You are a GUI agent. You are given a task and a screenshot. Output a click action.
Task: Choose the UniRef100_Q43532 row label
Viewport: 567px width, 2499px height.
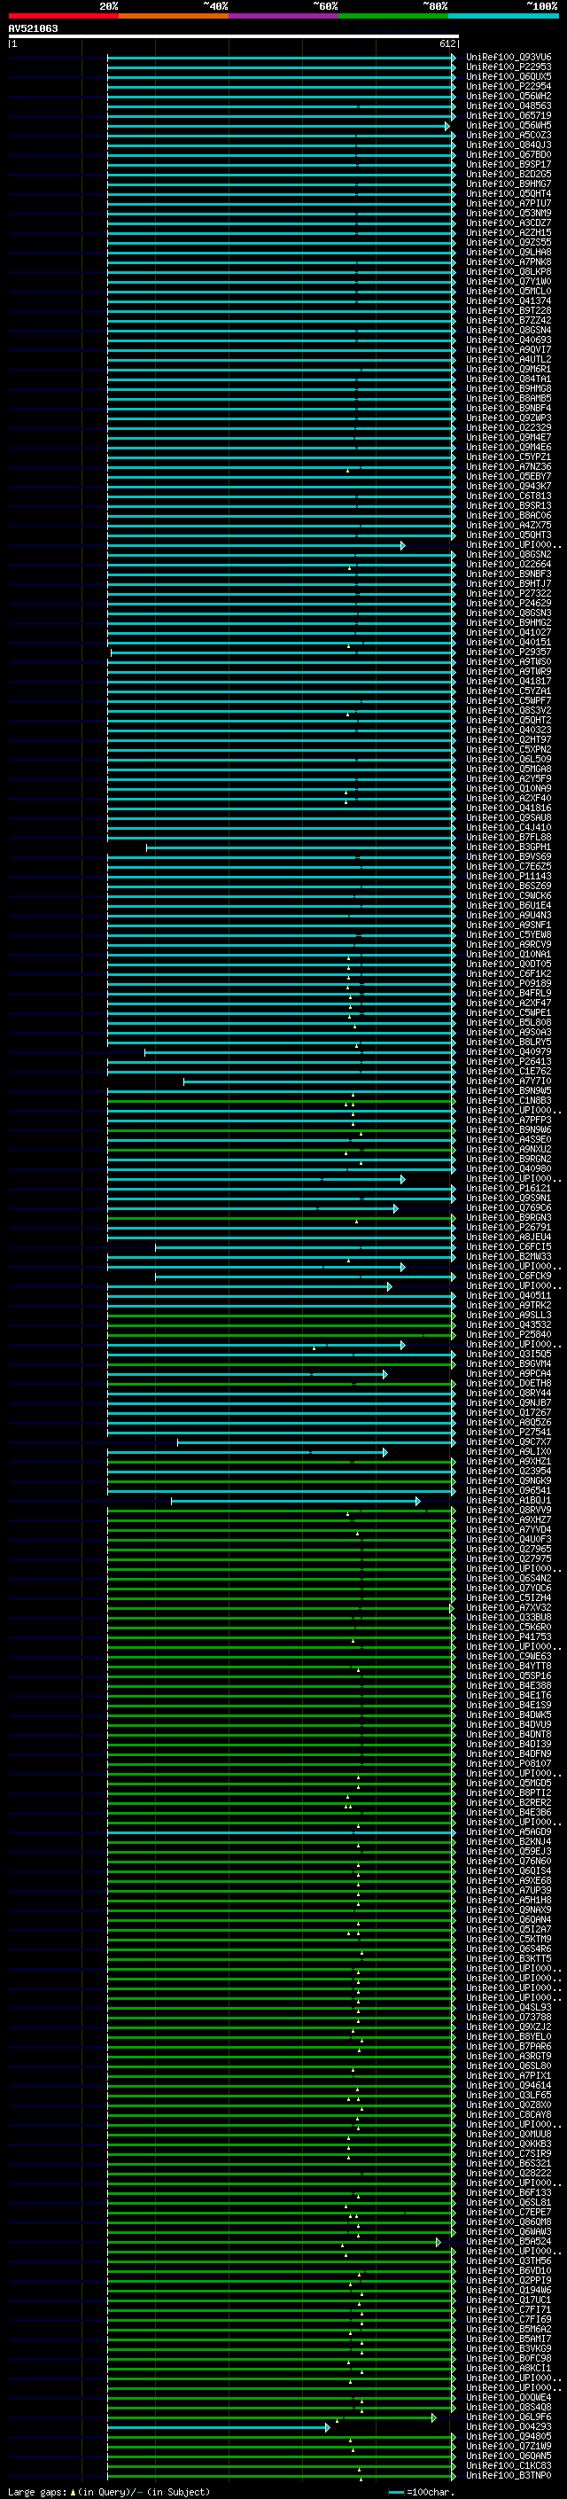point(508,1324)
